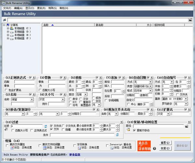Open 自动日期 方式 dropdown
Viewport: 195px width, 163px height.
(x=143, y=82)
